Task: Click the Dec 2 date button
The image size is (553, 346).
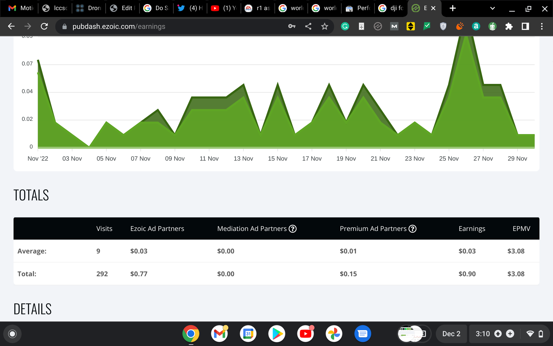Action: (x=451, y=334)
